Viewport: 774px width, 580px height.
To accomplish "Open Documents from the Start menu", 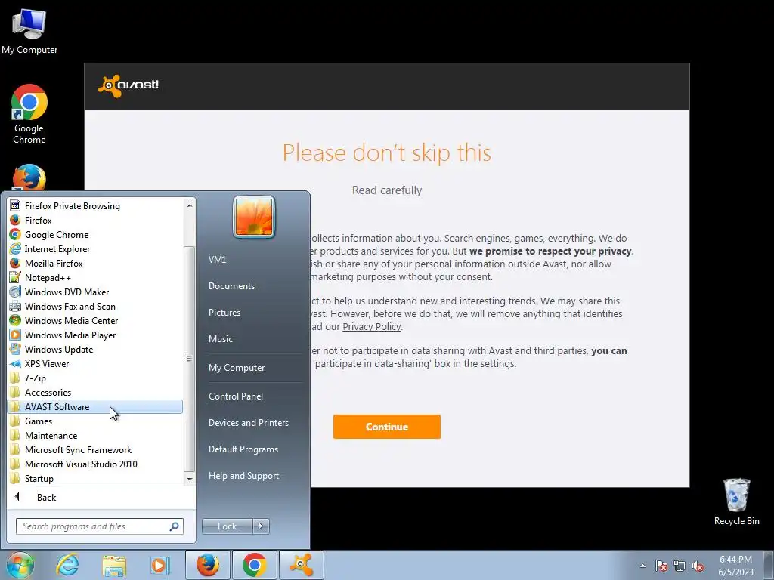I will coord(231,286).
